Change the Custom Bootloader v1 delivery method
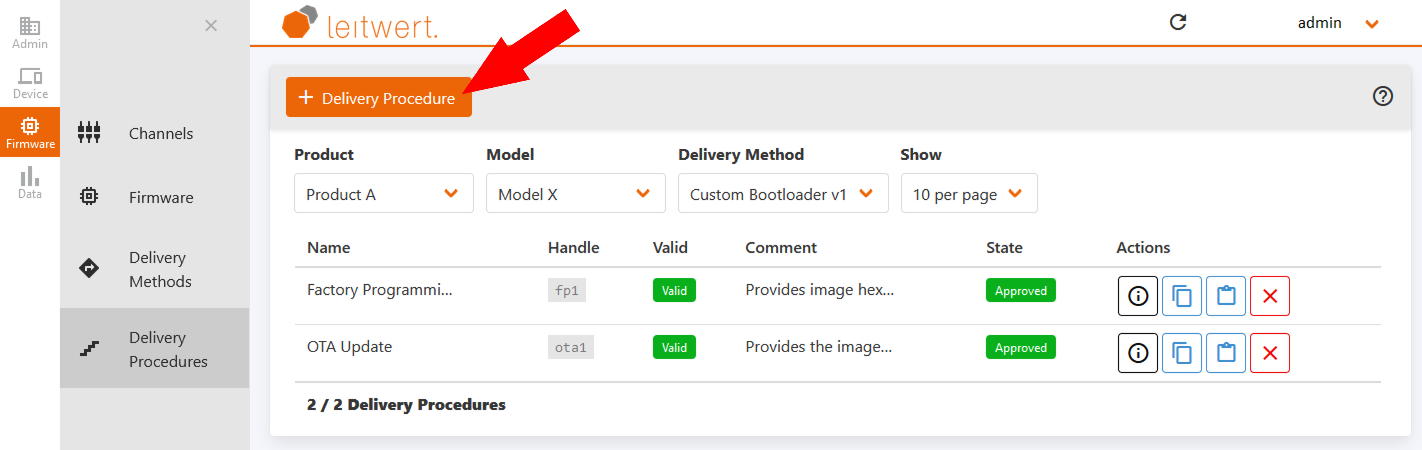The width and height of the screenshot is (1422, 450). coord(782,193)
